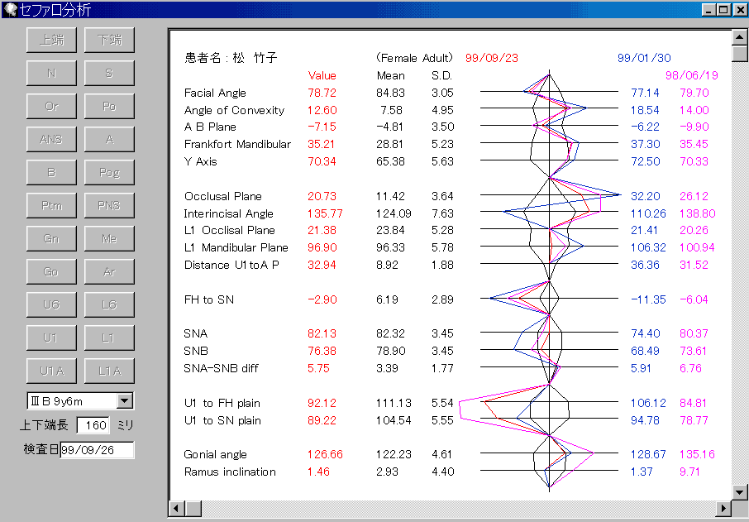Click the 検査日 date input field

97,450
